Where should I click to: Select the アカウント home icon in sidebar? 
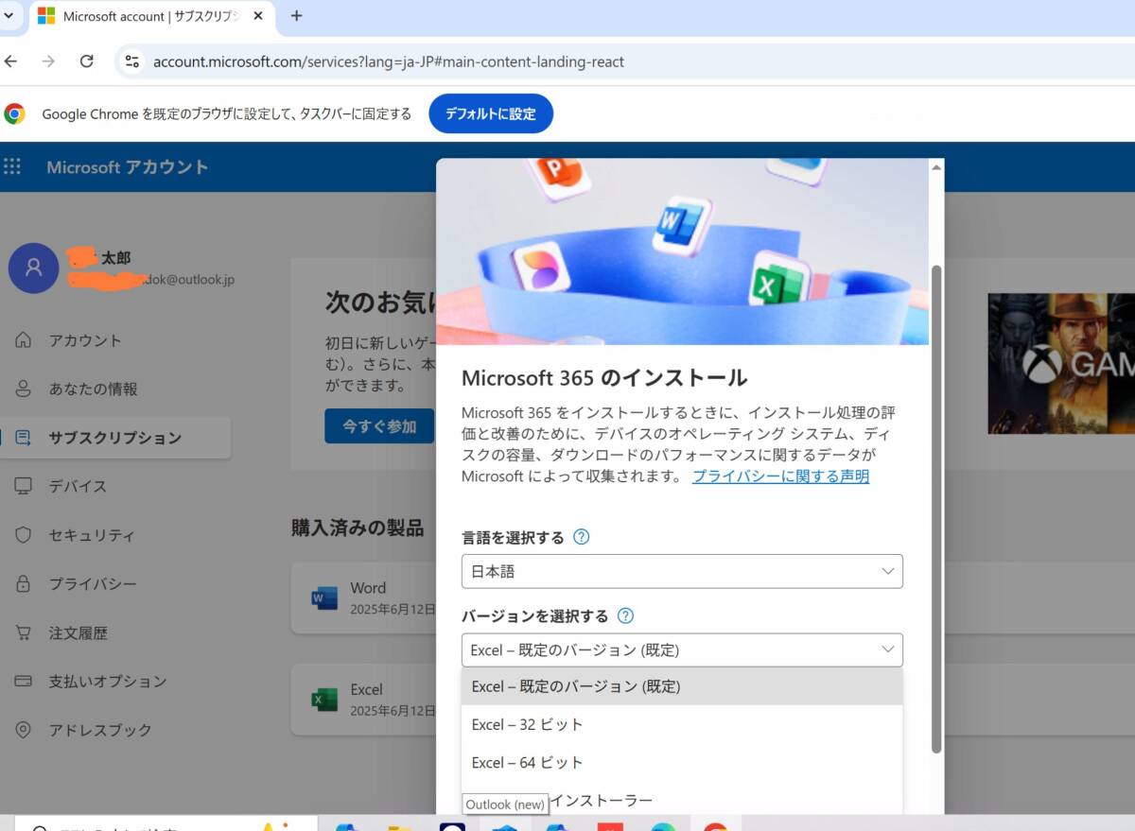pyautogui.click(x=23, y=340)
